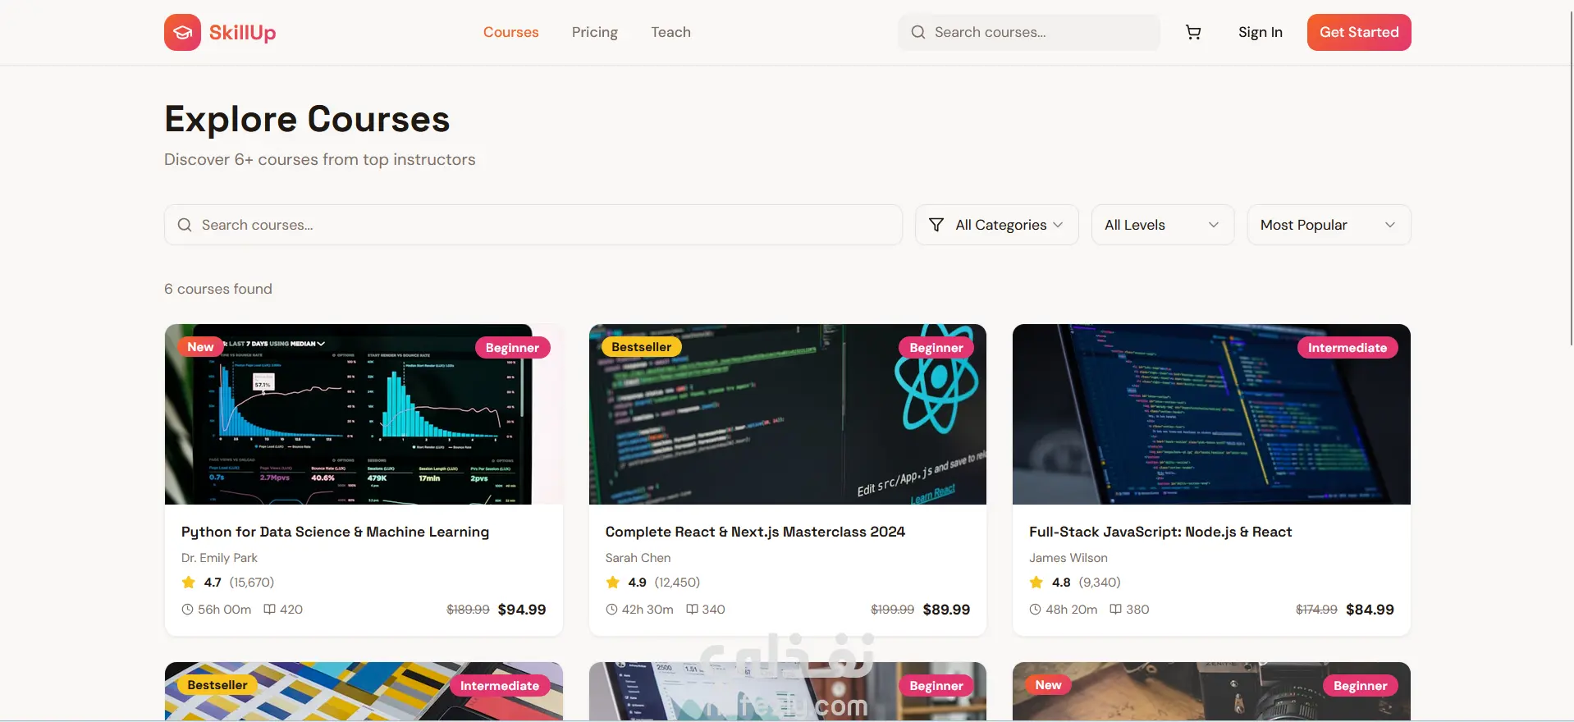The width and height of the screenshot is (1574, 722).
Task: Click the star icon on React & Next.js course
Action: pyautogui.click(x=613, y=583)
